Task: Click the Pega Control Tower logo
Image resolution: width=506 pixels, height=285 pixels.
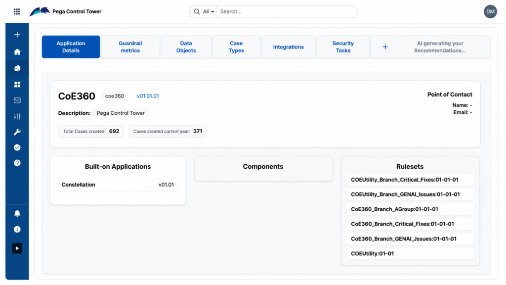Action: (x=40, y=12)
